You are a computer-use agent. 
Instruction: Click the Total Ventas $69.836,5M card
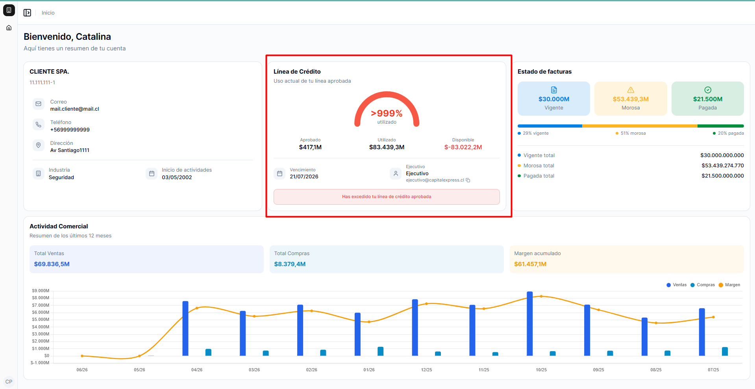point(146,259)
